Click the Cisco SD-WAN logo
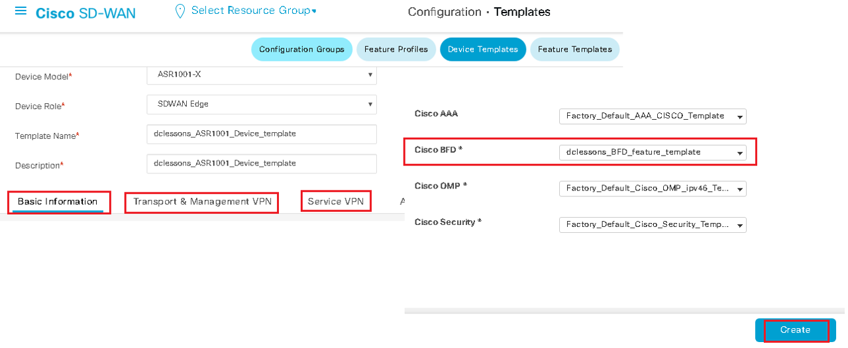 tap(85, 13)
